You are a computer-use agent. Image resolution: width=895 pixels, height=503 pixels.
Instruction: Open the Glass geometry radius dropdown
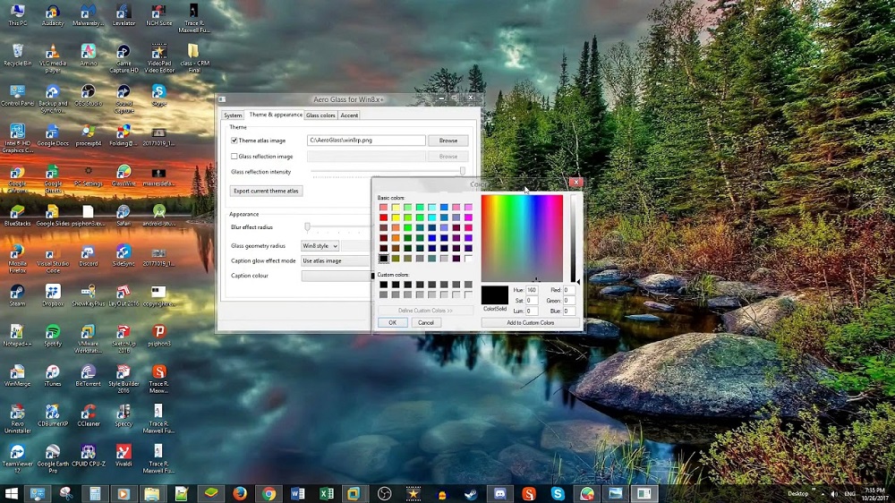click(x=320, y=246)
